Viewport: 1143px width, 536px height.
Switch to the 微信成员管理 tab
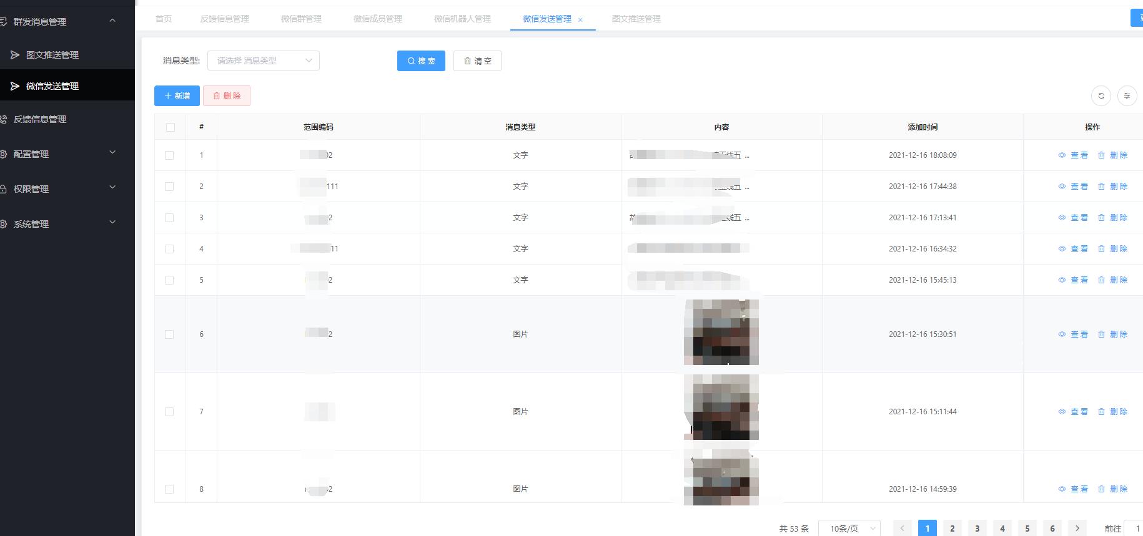[x=378, y=19]
